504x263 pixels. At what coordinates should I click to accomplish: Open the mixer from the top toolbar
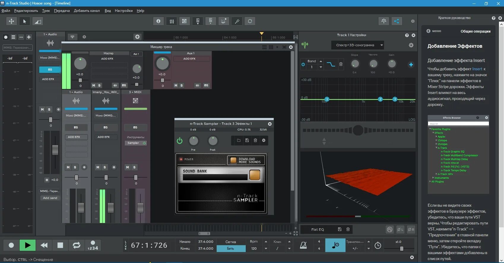coord(172,21)
